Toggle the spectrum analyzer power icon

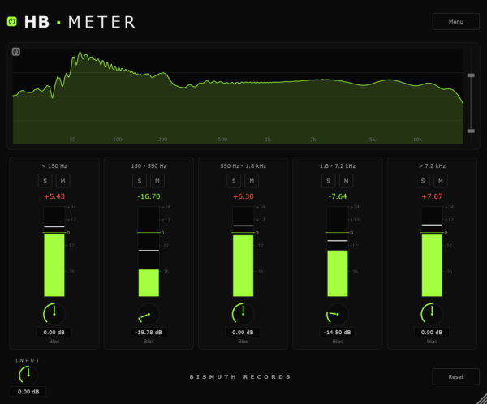pyautogui.click(x=16, y=52)
